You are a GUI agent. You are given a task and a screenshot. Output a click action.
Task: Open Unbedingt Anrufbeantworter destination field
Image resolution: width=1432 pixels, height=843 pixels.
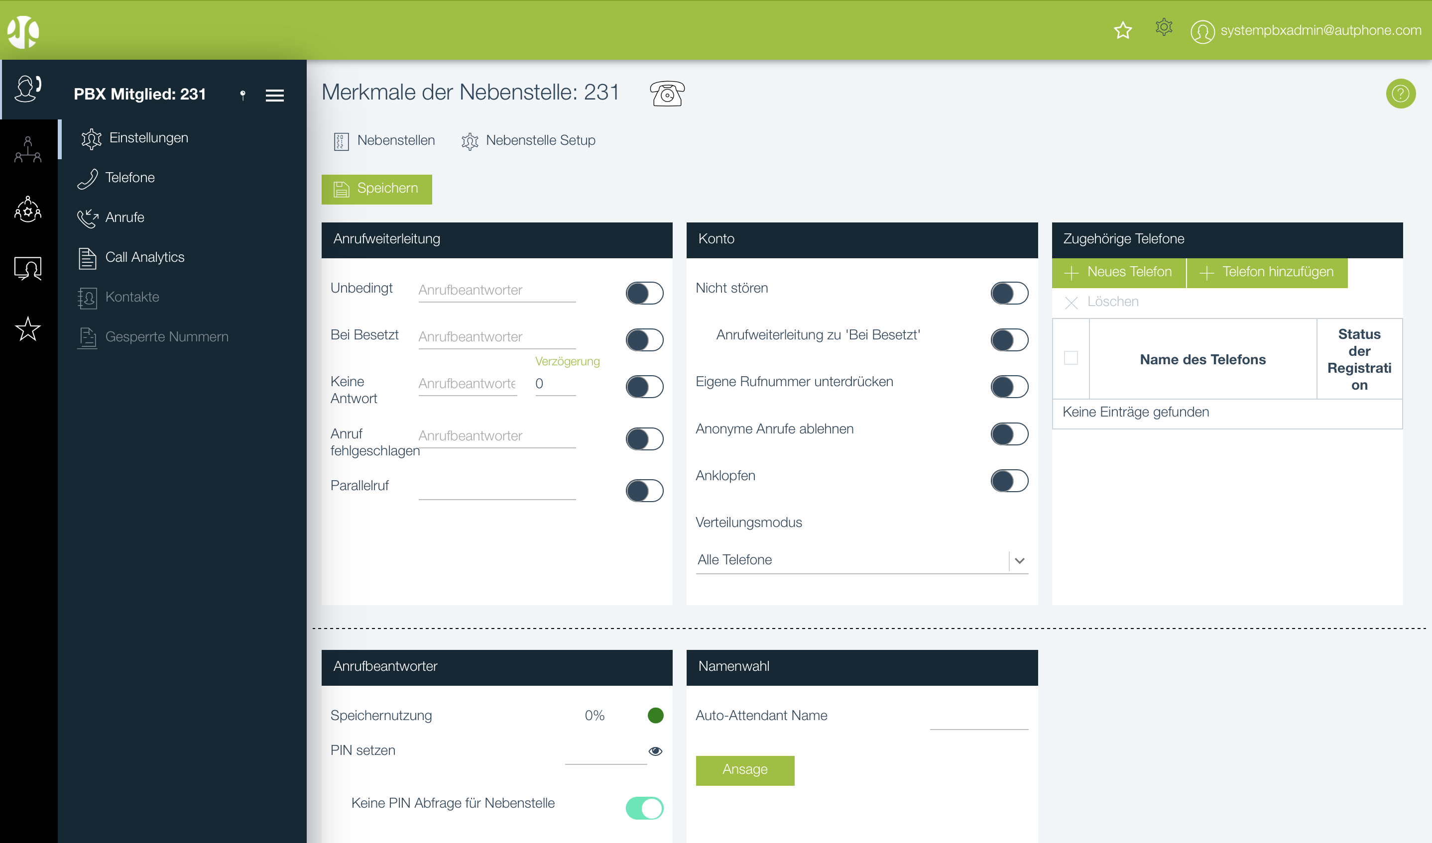[x=496, y=290]
